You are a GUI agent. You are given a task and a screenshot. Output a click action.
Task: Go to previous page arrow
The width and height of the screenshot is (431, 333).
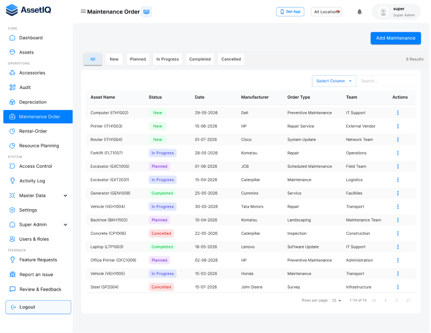(386, 300)
